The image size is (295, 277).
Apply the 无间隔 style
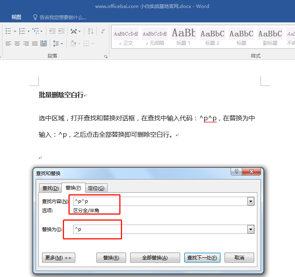155,37
